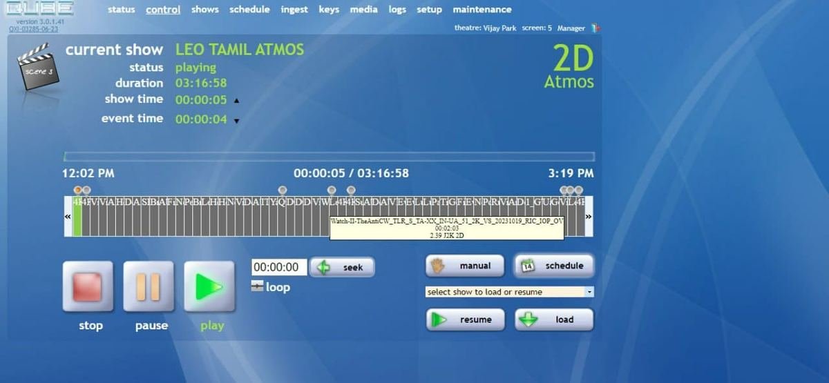The width and height of the screenshot is (829, 383).
Task: Click the Q segment in the timeline
Action: coord(282,216)
